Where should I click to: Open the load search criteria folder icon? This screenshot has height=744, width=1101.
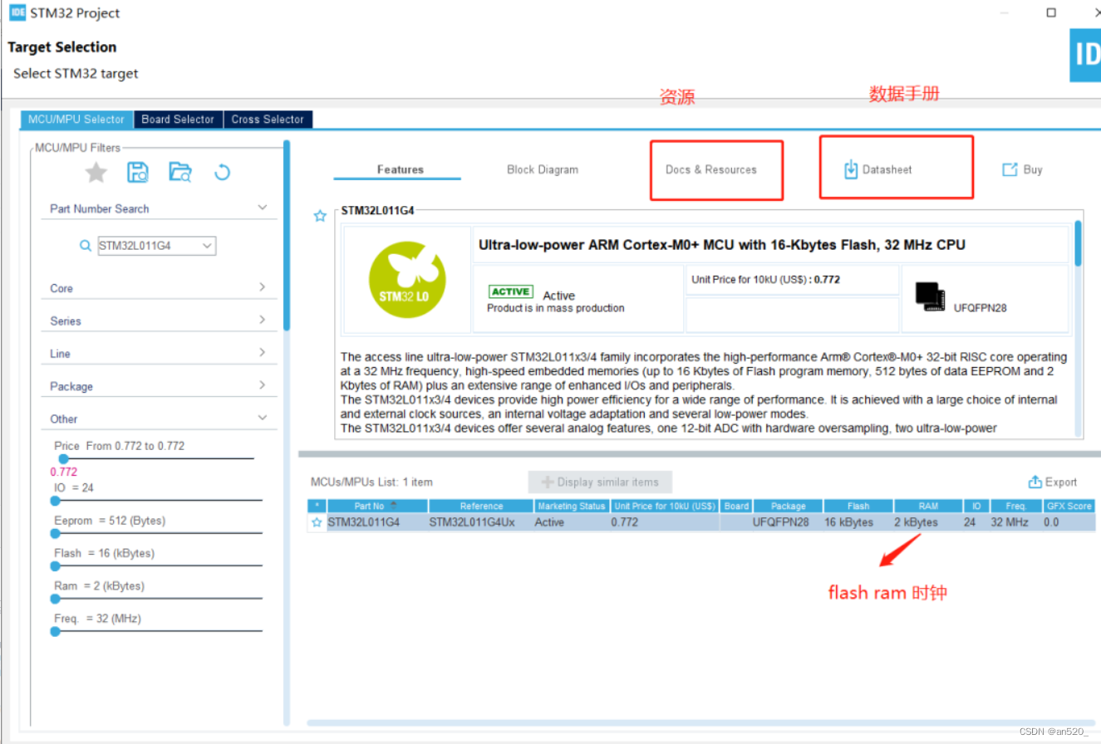(x=180, y=172)
